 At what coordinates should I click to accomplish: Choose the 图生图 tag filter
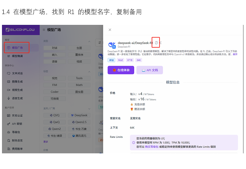[x=79, y=92]
